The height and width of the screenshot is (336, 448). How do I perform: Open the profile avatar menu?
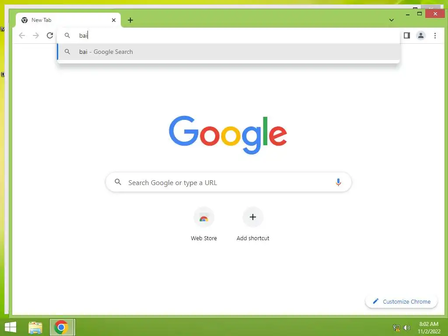[421, 35]
